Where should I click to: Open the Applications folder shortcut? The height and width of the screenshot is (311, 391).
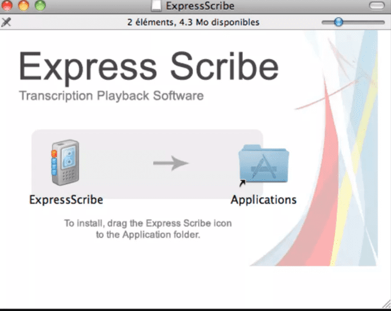264,165
